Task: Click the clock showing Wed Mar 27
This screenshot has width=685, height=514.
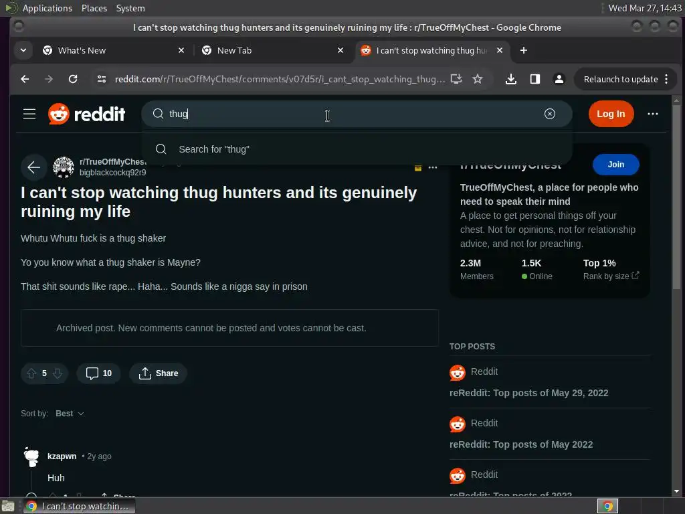Action: [645, 8]
